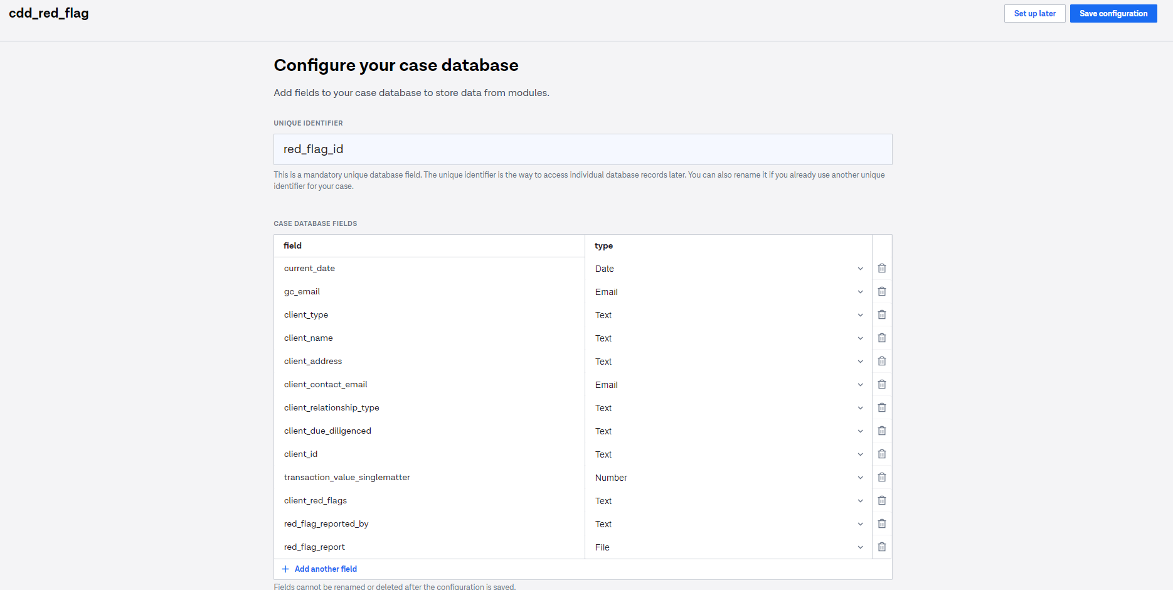Open type dropdown for client_contact_email
The height and width of the screenshot is (590, 1173).
coord(728,385)
